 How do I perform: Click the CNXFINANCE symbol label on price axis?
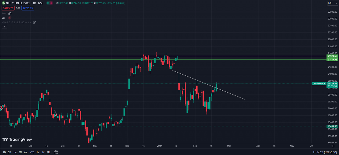[319, 84]
